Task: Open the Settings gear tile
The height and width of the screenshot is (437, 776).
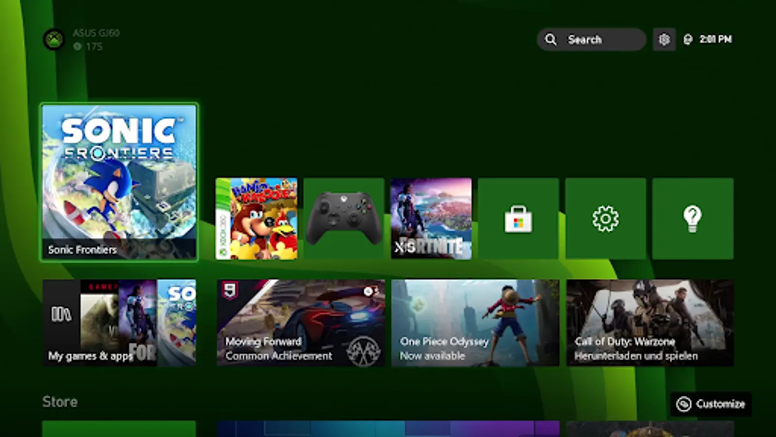Action: [x=606, y=218]
